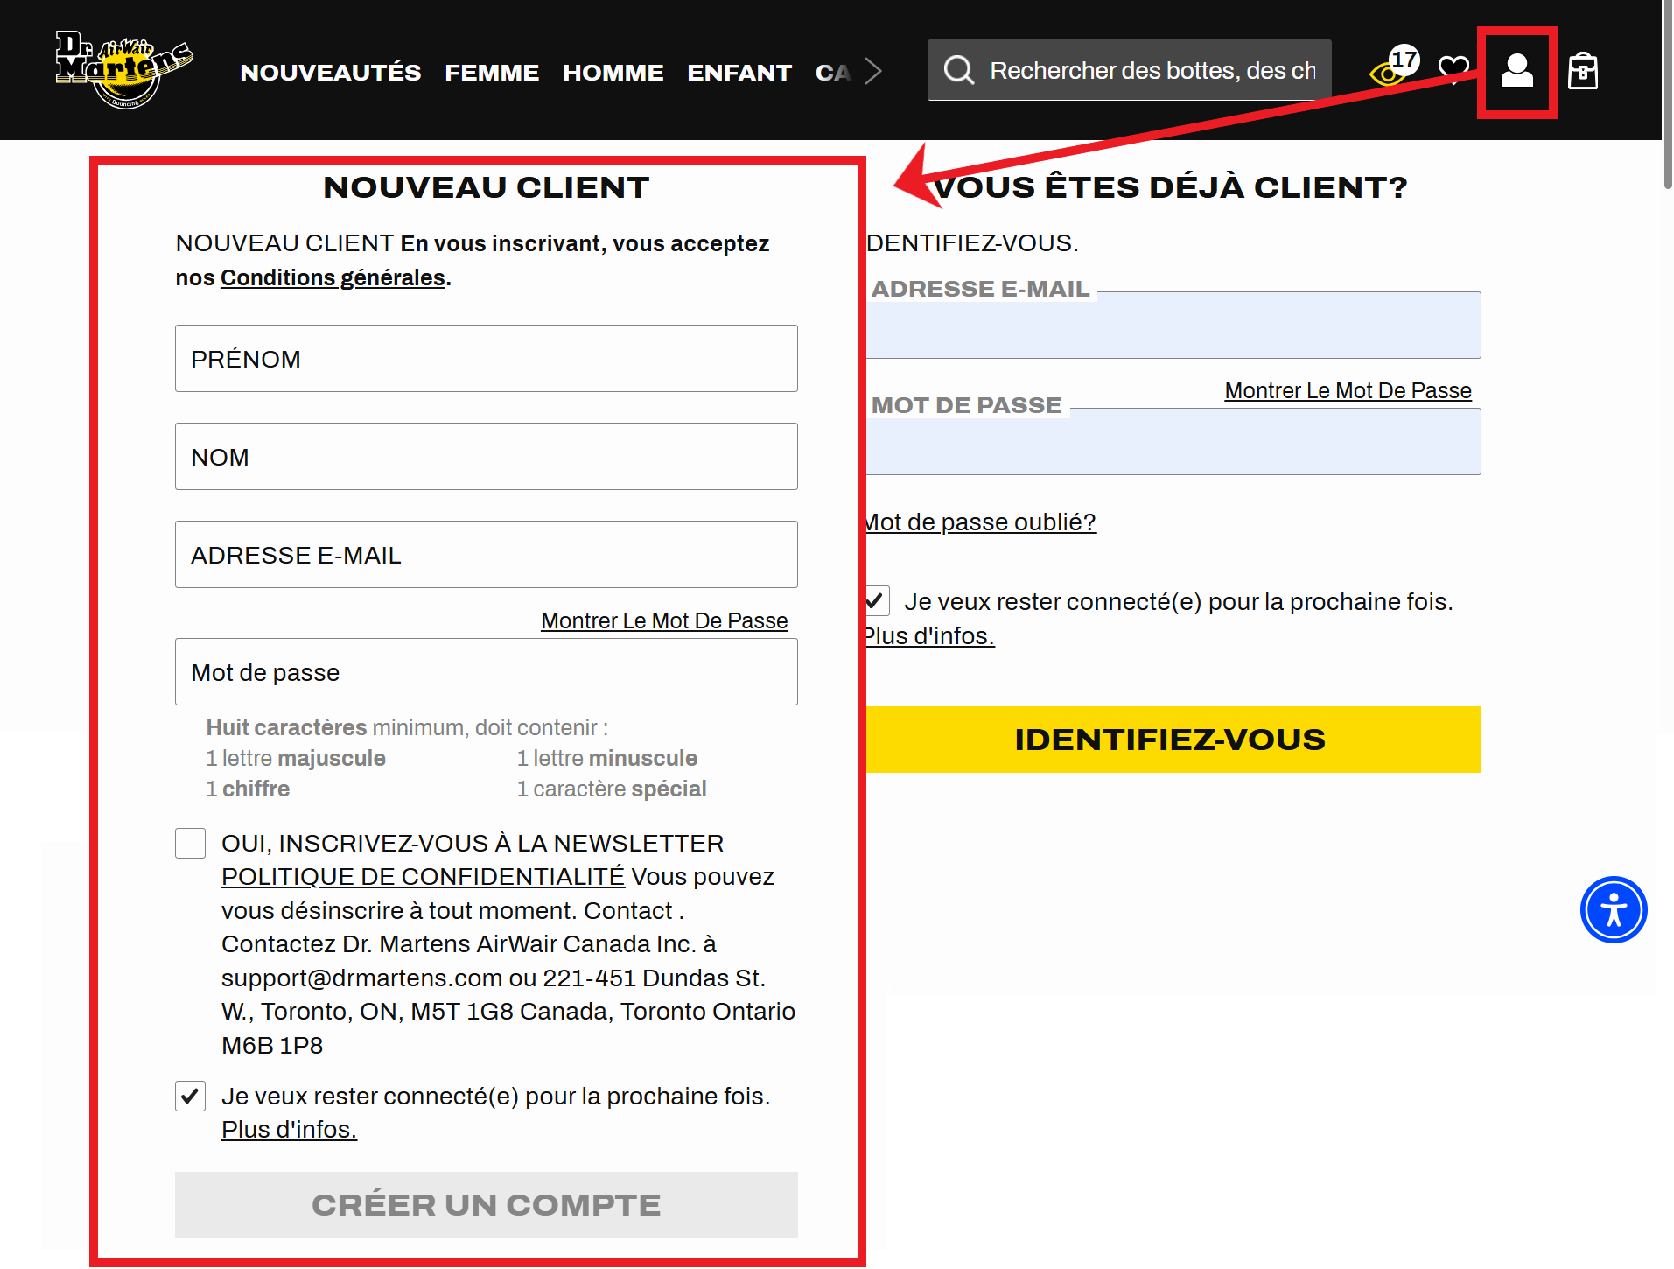Uncheck stay connected under the new client form

click(189, 1096)
